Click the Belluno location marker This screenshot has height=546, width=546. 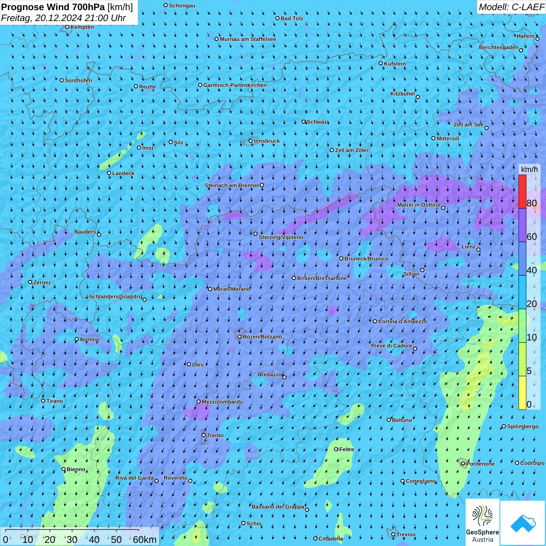(x=389, y=420)
